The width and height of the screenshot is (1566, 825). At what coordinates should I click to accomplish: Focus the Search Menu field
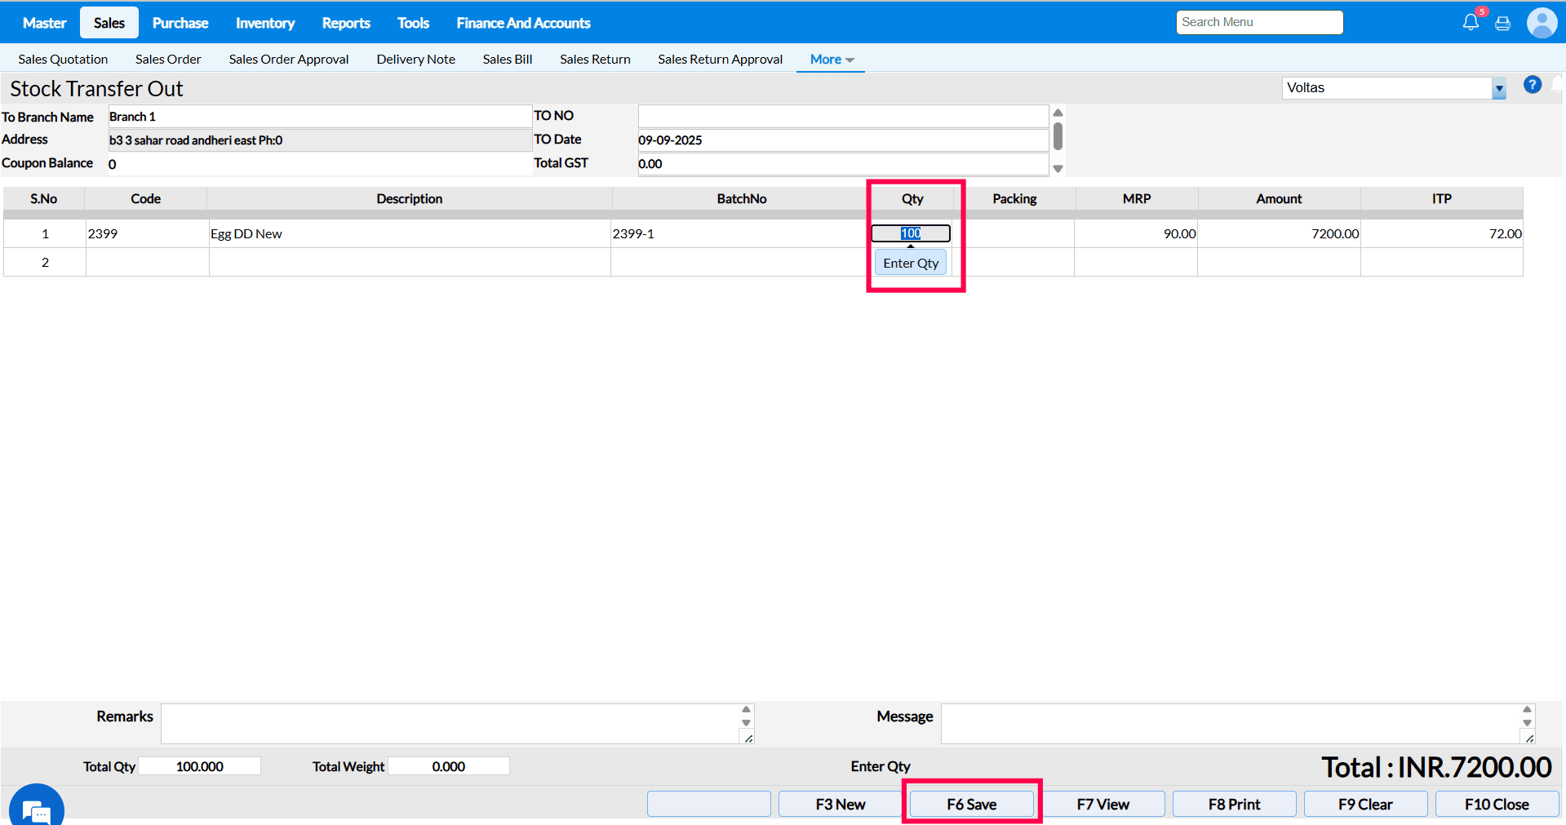(x=1258, y=23)
